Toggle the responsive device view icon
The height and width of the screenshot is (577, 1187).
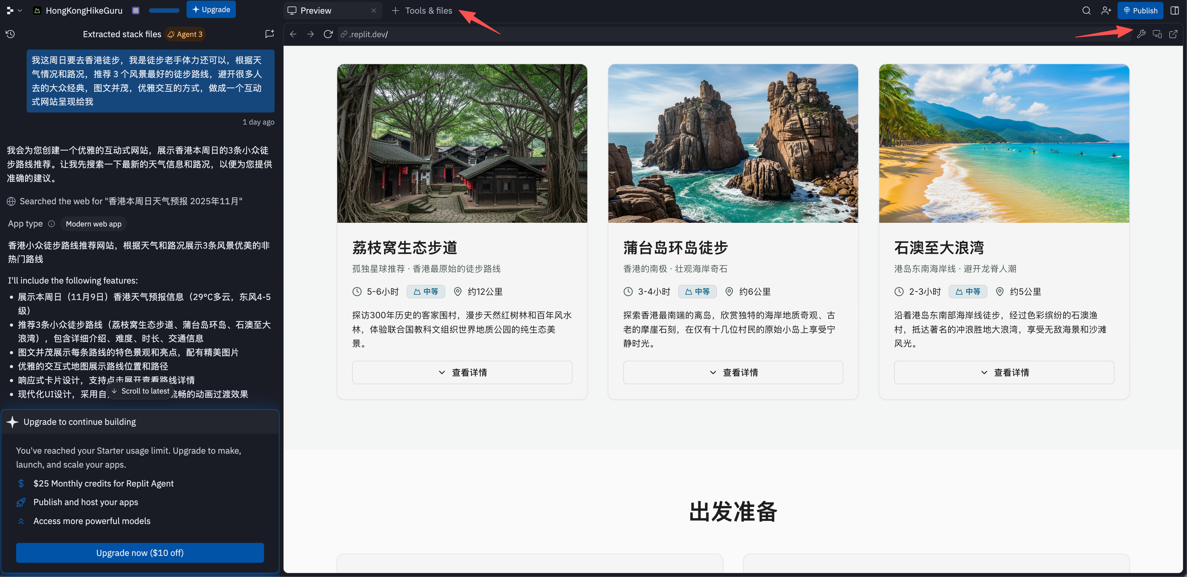tap(1157, 34)
